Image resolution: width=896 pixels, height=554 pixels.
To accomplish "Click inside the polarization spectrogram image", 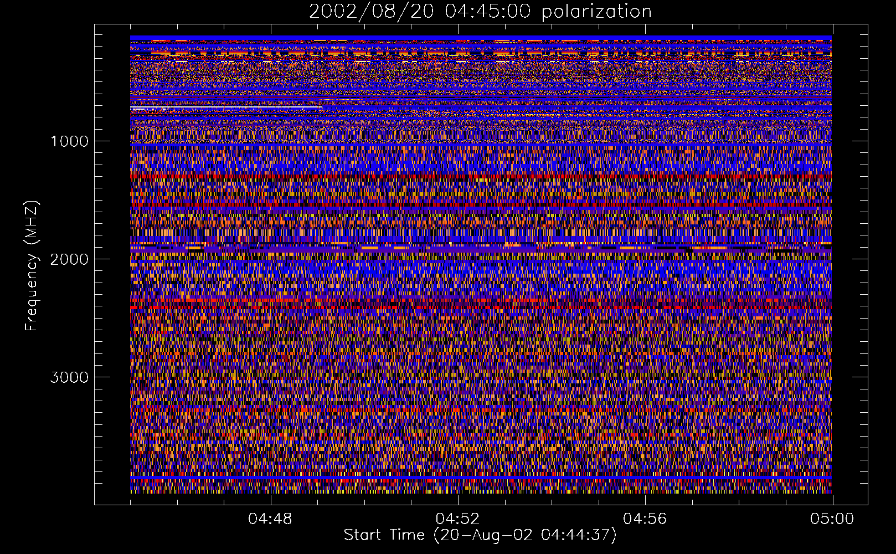I will 481,264.
